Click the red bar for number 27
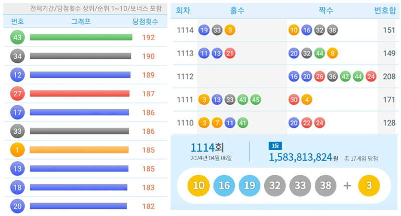This screenshot has width=401, height=216. click(80, 94)
